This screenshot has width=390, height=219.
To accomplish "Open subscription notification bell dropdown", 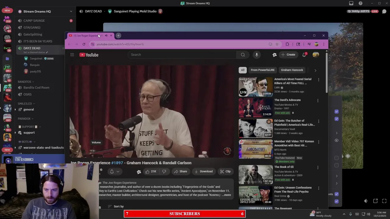I will click(x=115, y=172).
